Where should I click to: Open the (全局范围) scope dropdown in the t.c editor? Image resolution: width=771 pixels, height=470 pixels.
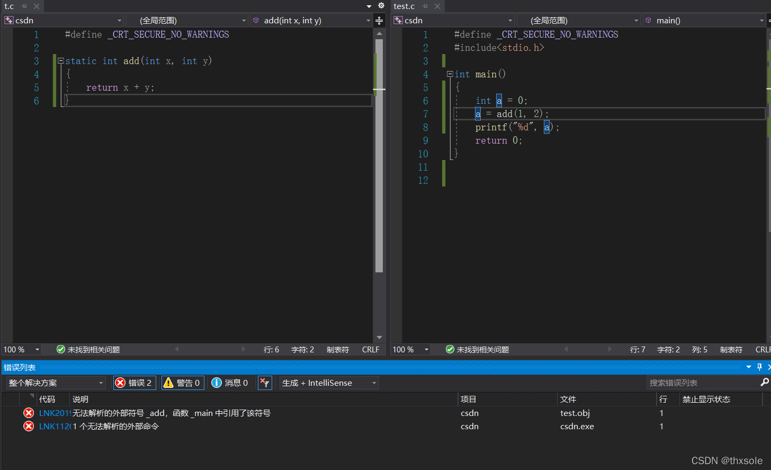click(187, 21)
